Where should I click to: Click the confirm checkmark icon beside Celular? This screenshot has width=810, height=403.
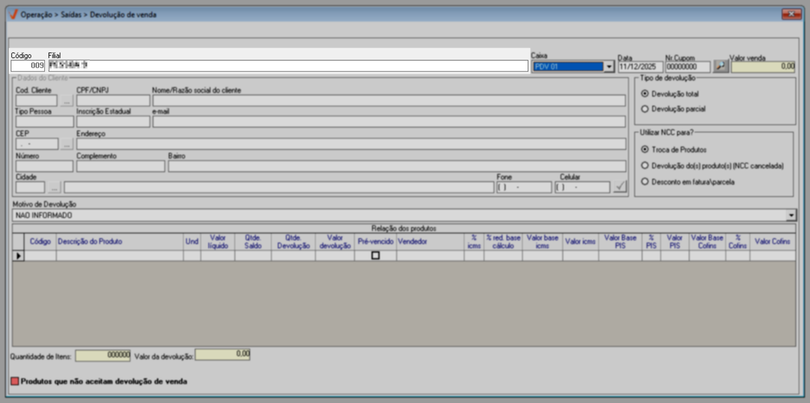620,187
